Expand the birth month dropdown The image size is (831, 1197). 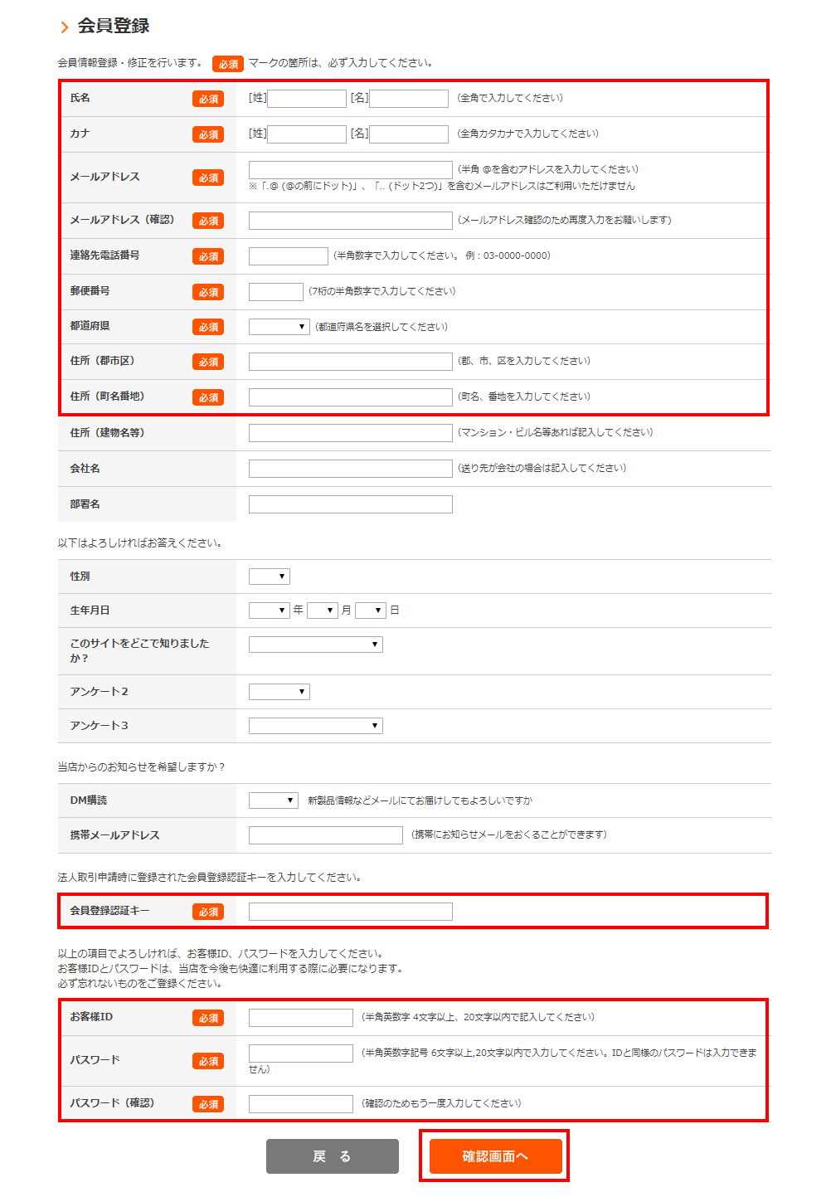click(322, 611)
